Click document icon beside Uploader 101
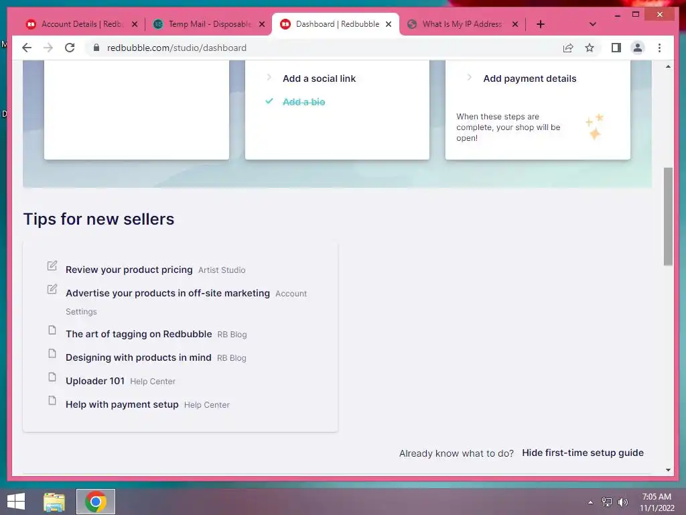Image resolution: width=686 pixels, height=515 pixels. point(52,377)
